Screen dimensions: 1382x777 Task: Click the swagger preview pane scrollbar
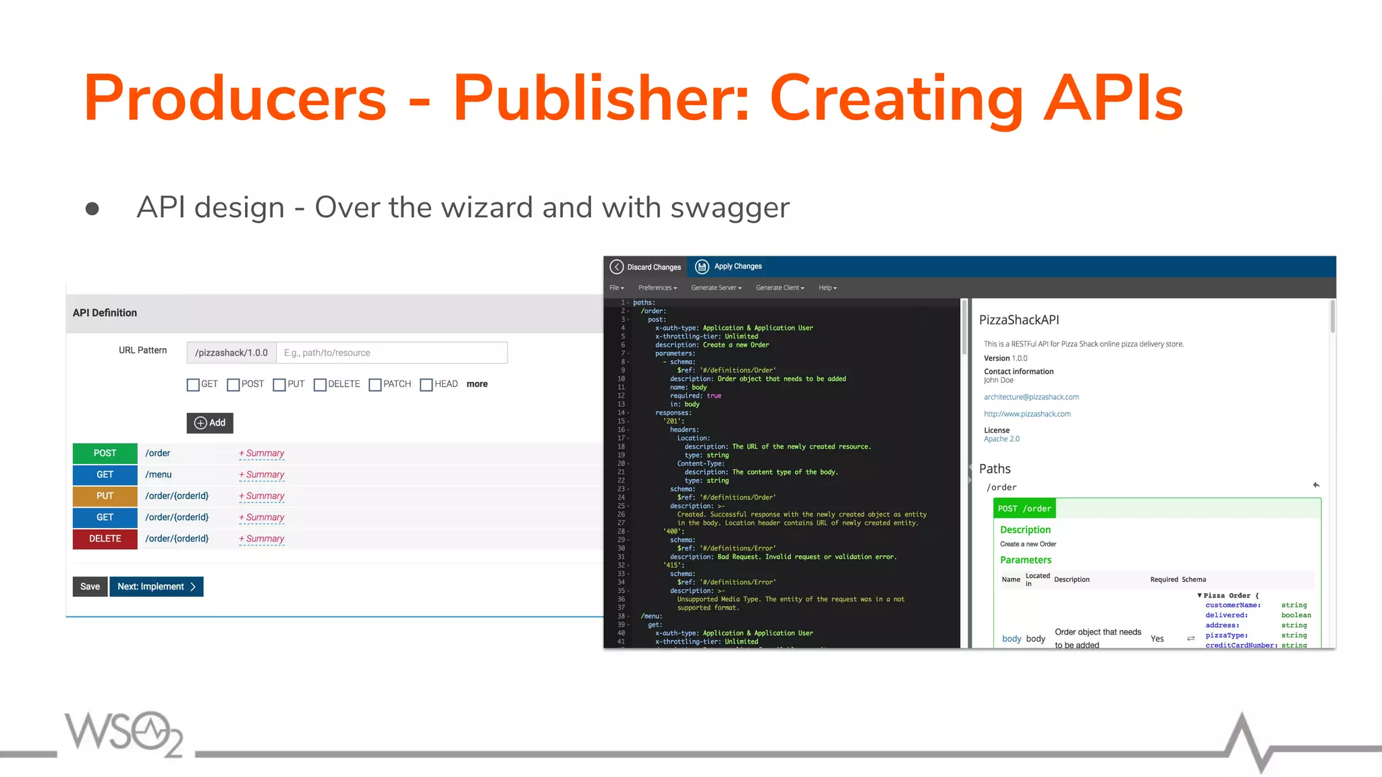(1333, 317)
